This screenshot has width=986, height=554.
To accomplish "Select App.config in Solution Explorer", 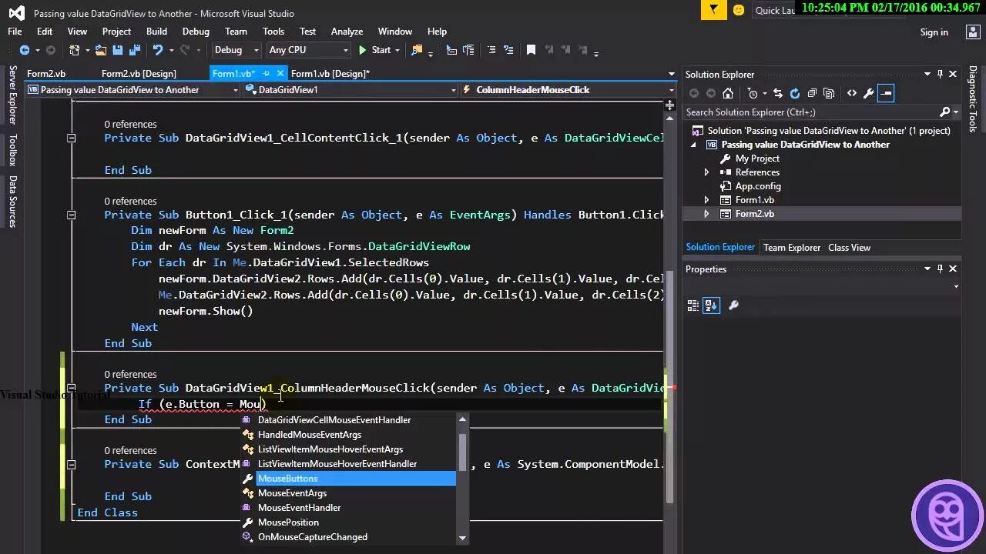I will click(758, 186).
